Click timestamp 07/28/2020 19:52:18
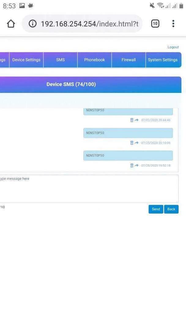 coord(156,165)
